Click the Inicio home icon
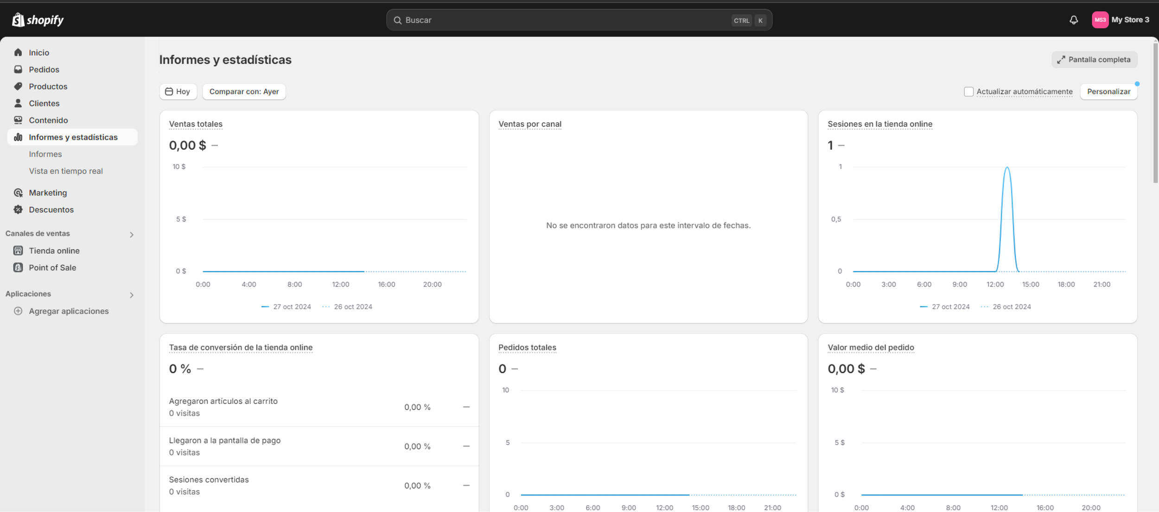Image resolution: width=1159 pixels, height=512 pixels. [x=18, y=52]
